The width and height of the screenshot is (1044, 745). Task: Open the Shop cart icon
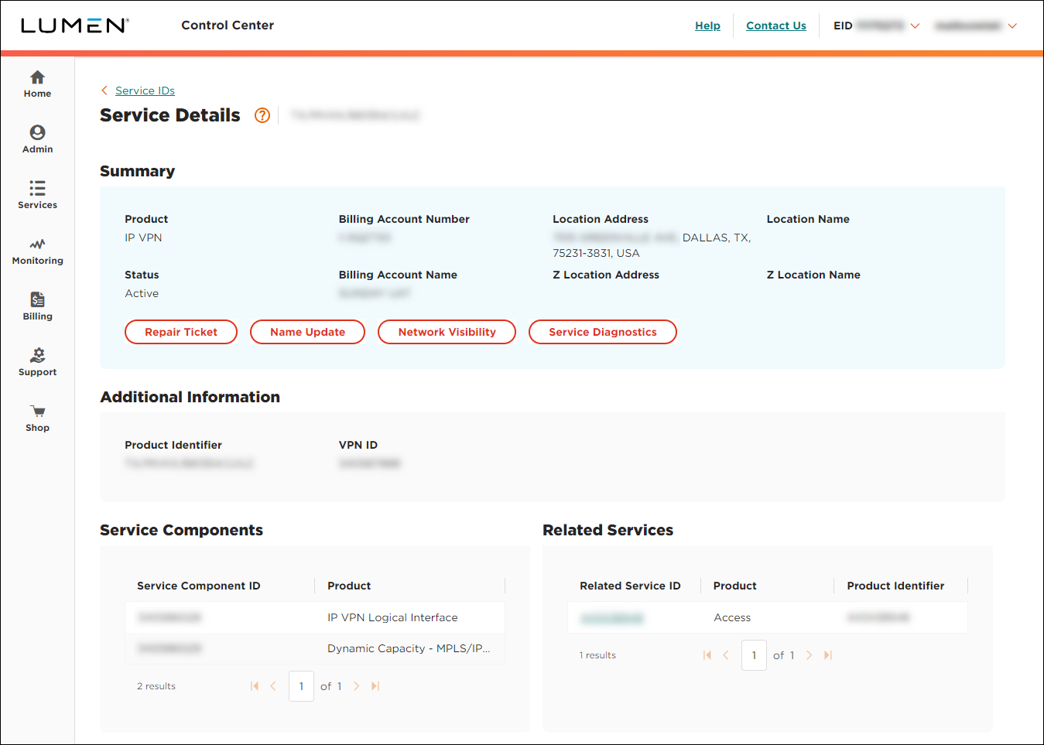pyautogui.click(x=37, y=416)
